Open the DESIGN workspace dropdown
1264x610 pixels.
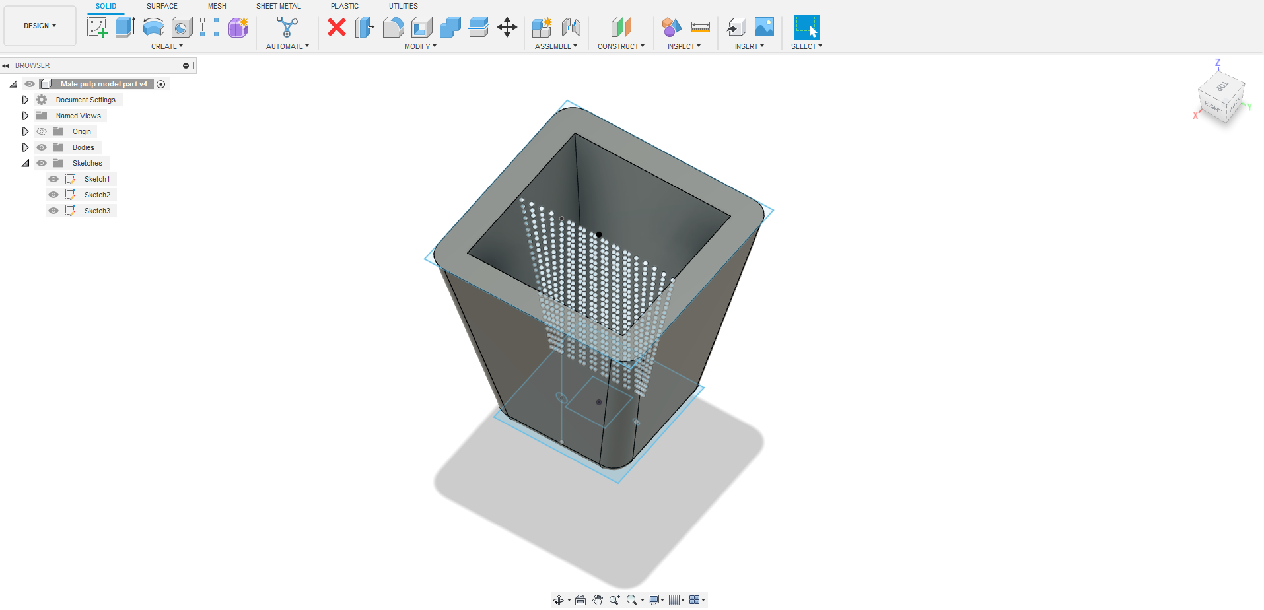(40, 26)
